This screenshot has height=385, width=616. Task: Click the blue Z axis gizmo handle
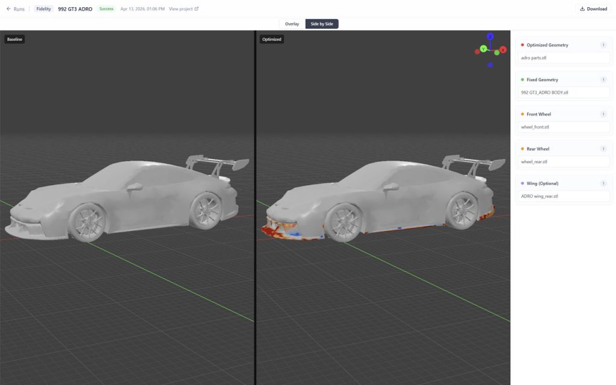click(490, 37)
